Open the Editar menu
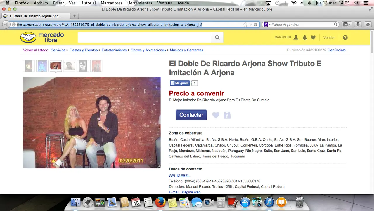Viewport: 374px width, 211px height. (58, 3)
